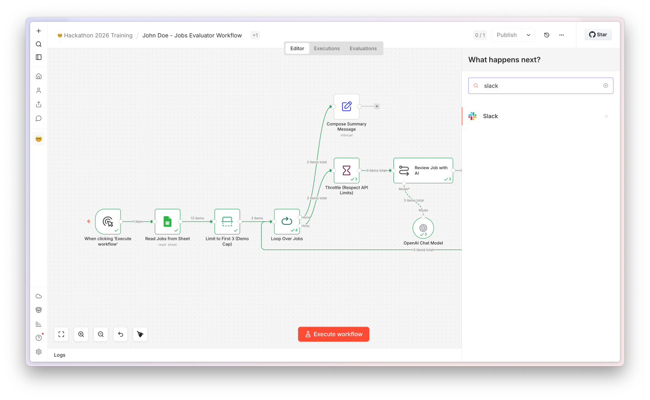The height and width of the screenshot is (400, 650).
Task: Expand the '+1' tags indicator
Action: (255, 35)
